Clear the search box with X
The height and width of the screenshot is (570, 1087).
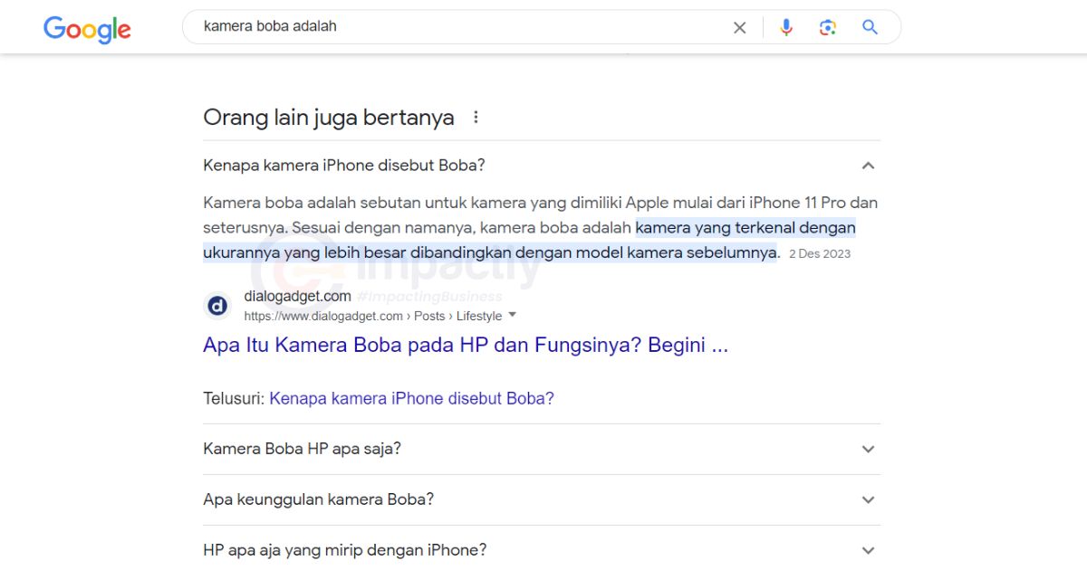[740, 28]
